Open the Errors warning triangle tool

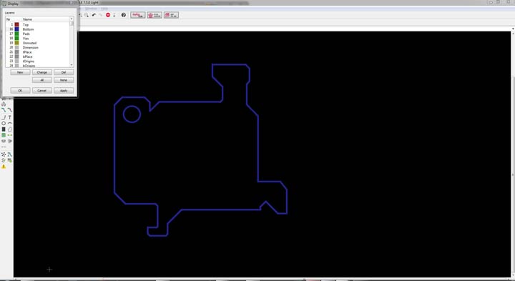pos(4,167)
